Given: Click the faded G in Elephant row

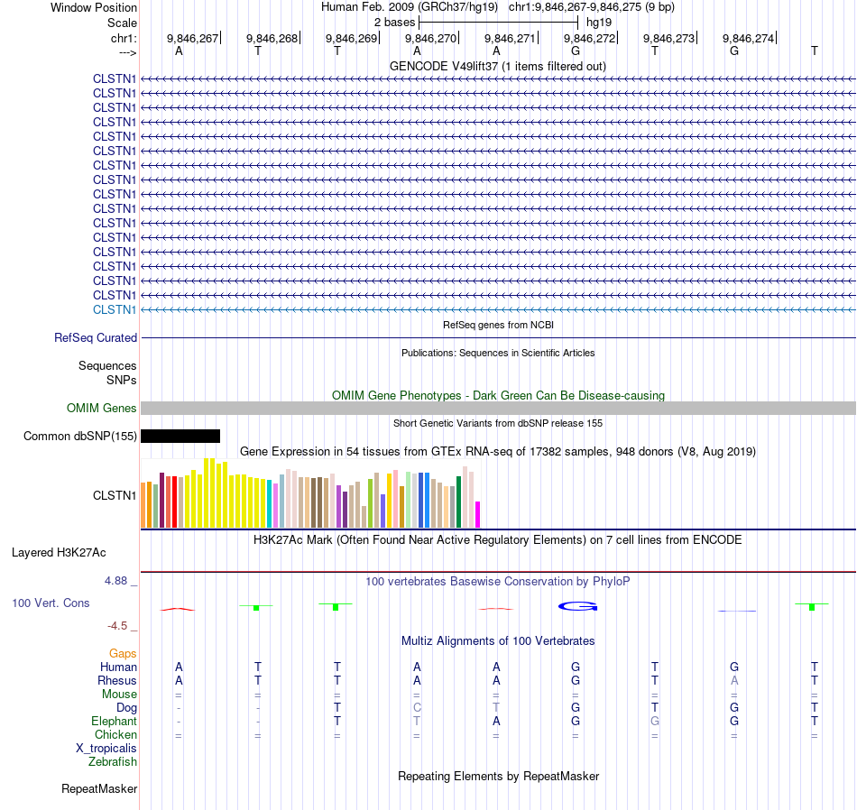Looking at the screenshot, I should click(x=655, y=722).
